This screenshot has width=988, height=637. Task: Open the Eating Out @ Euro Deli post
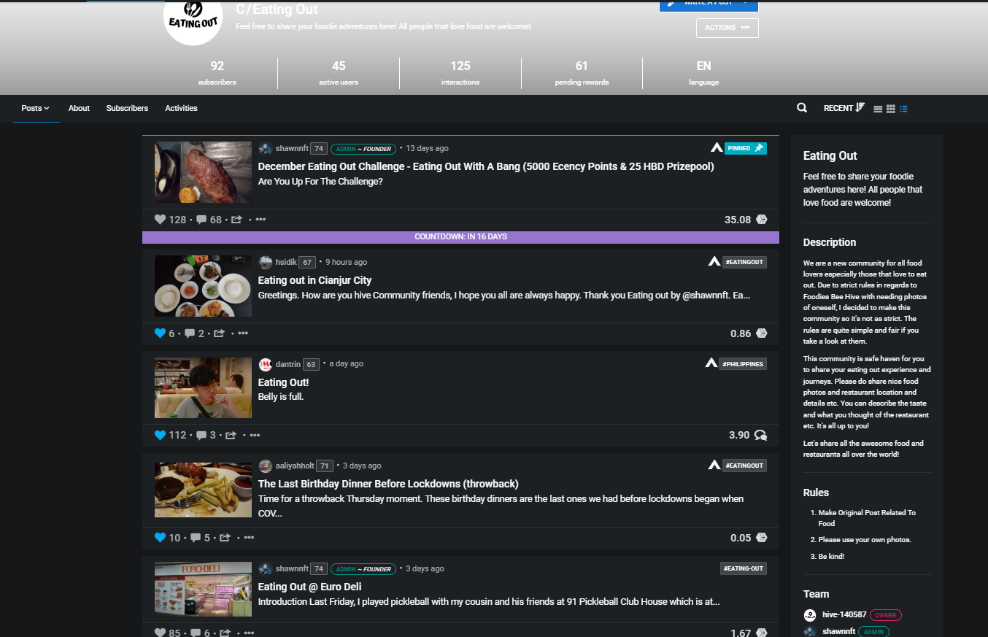click(x=309, y=587)
